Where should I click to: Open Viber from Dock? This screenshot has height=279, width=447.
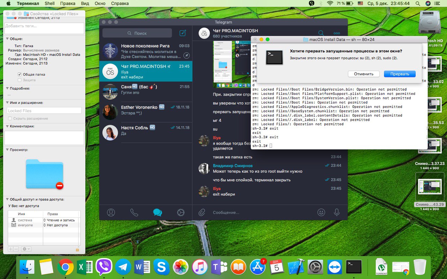tap(104, 267)
